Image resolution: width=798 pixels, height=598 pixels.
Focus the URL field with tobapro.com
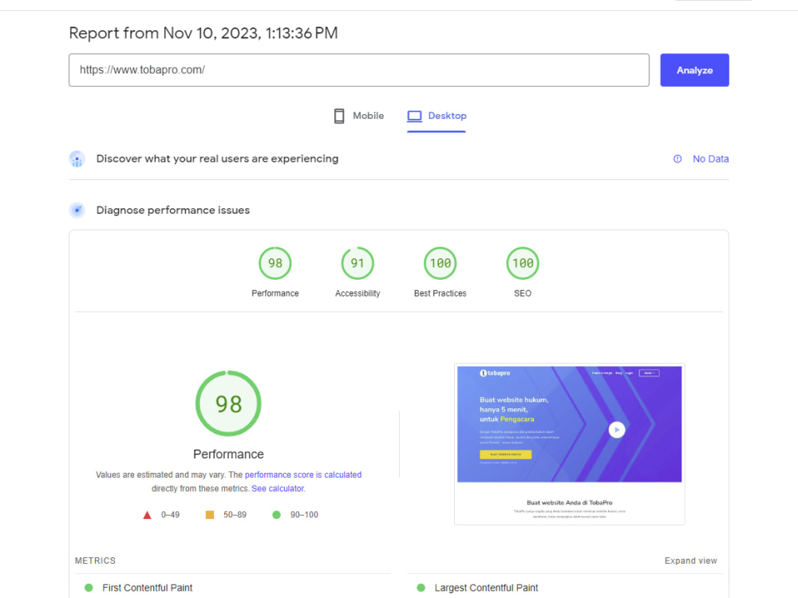pos(359,70)
